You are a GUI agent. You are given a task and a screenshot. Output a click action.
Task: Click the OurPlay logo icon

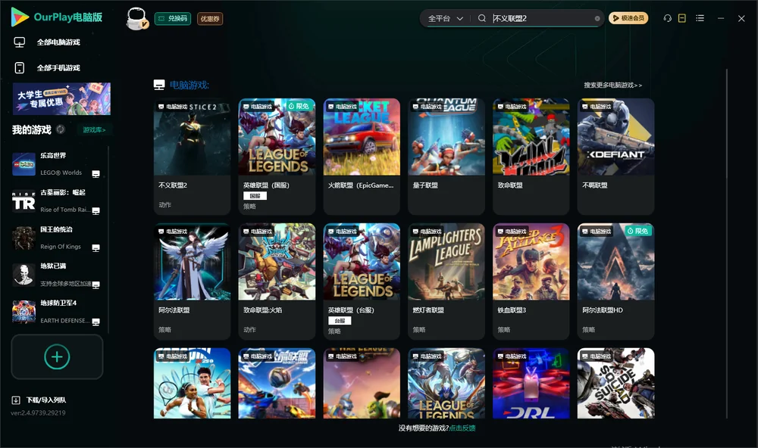(20, 17)
